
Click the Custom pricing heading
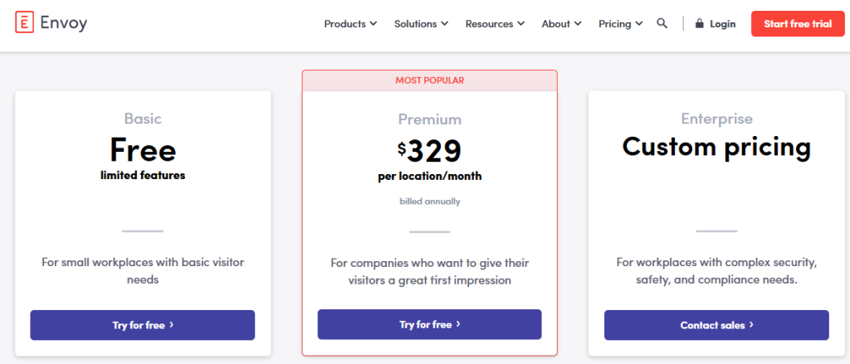pyautogui.click(x=716, y=147)
